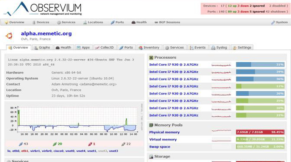Click the Devices status summary line
Screen dimensions: 291x162
tap(246, 6)
